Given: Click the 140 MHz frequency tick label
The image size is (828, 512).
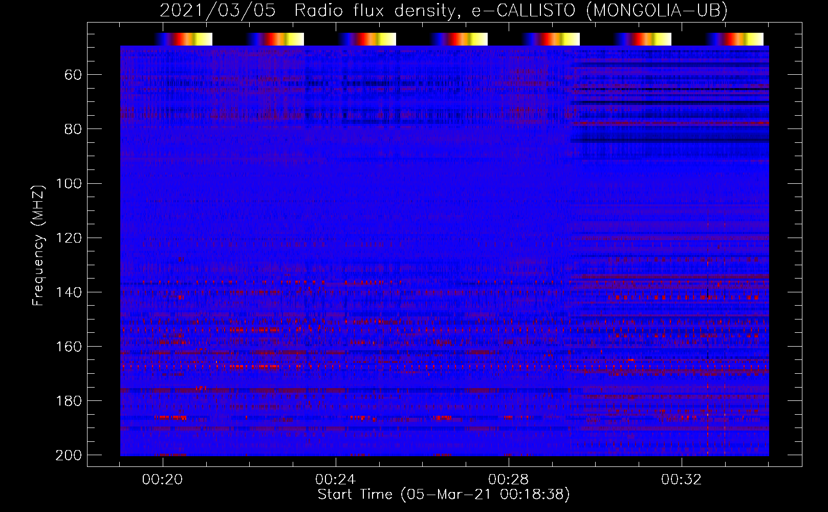Looking at the screenshot, I should point(69,292).
